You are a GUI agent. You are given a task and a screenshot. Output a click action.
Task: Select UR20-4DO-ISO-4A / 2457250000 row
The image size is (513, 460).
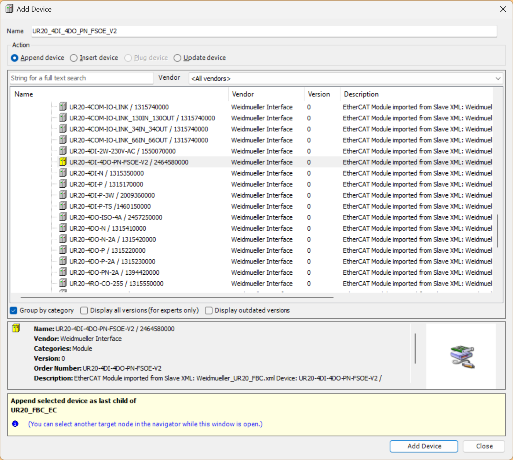tap(116, 217)
